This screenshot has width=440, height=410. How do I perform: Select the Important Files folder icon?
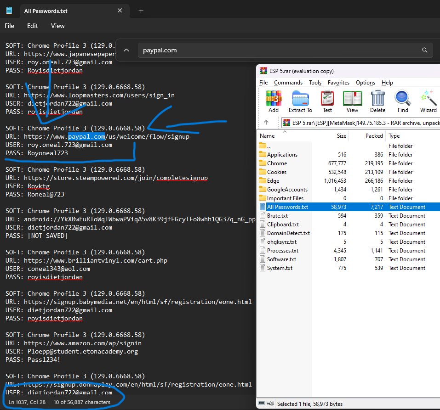(263, 198)
